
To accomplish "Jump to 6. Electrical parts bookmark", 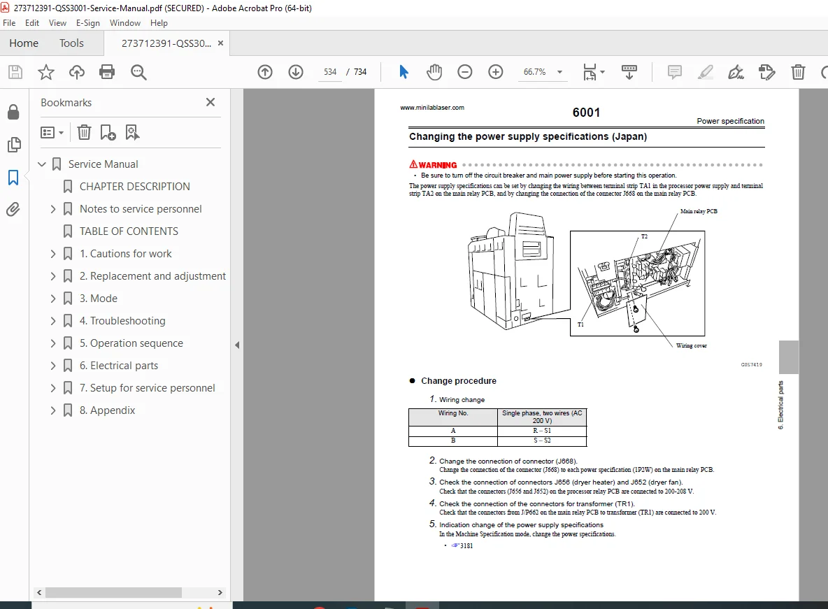I will 119,366.
